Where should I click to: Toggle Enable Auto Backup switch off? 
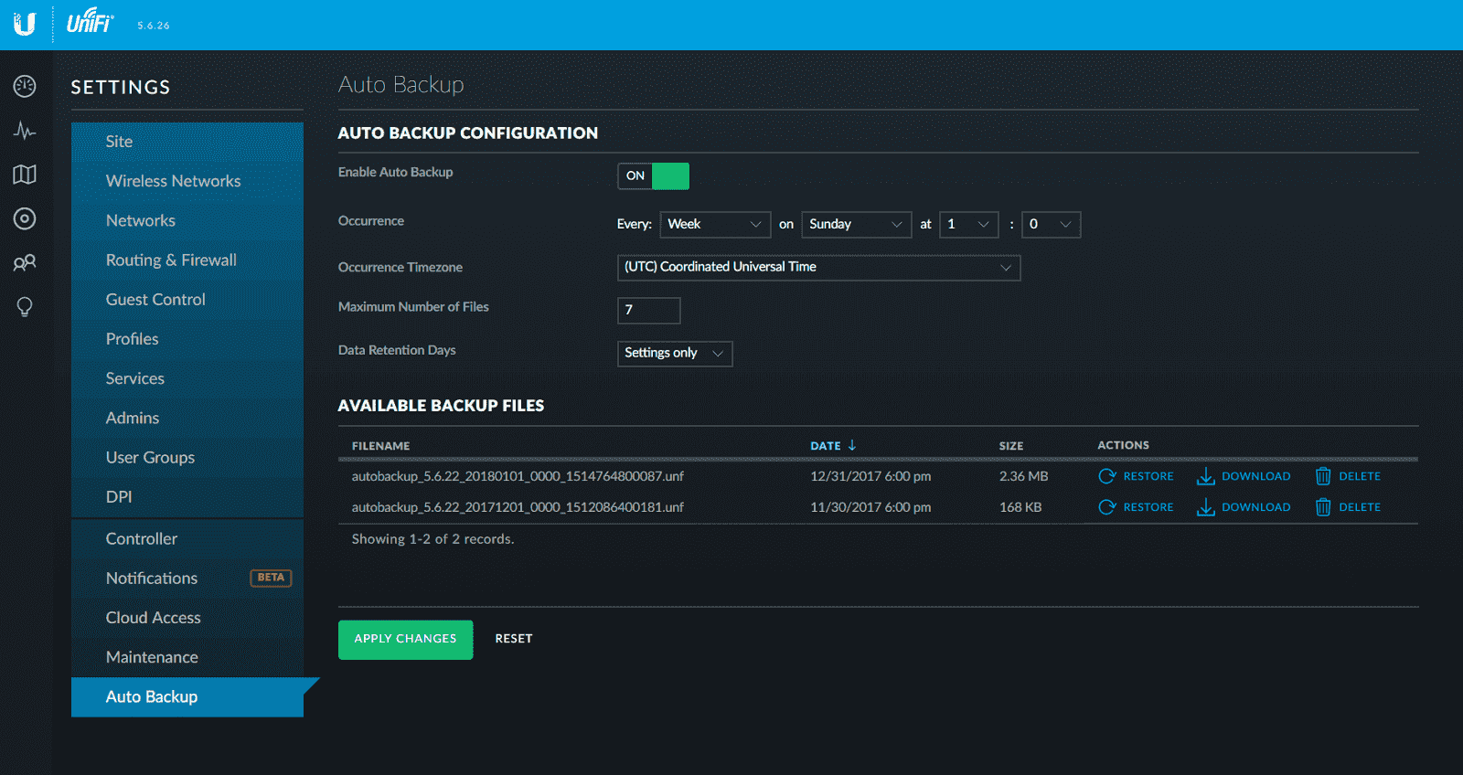pos(653,175)
